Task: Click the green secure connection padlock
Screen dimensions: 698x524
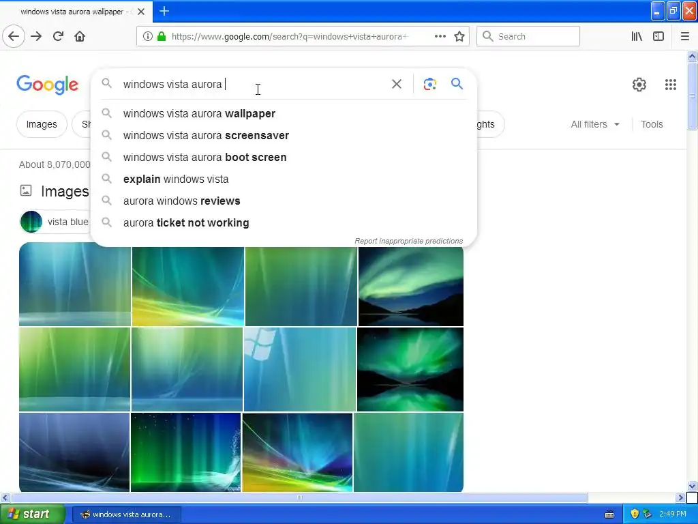Action: (x=161, y=37)
